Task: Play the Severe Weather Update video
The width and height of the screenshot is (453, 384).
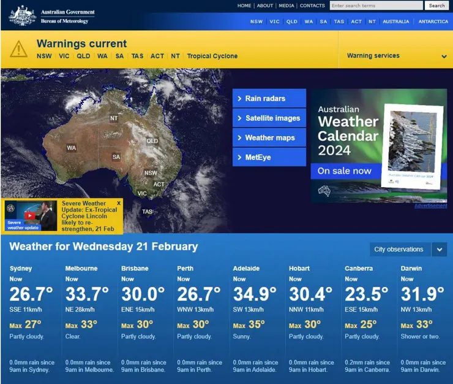Action: tap(29, 216)
